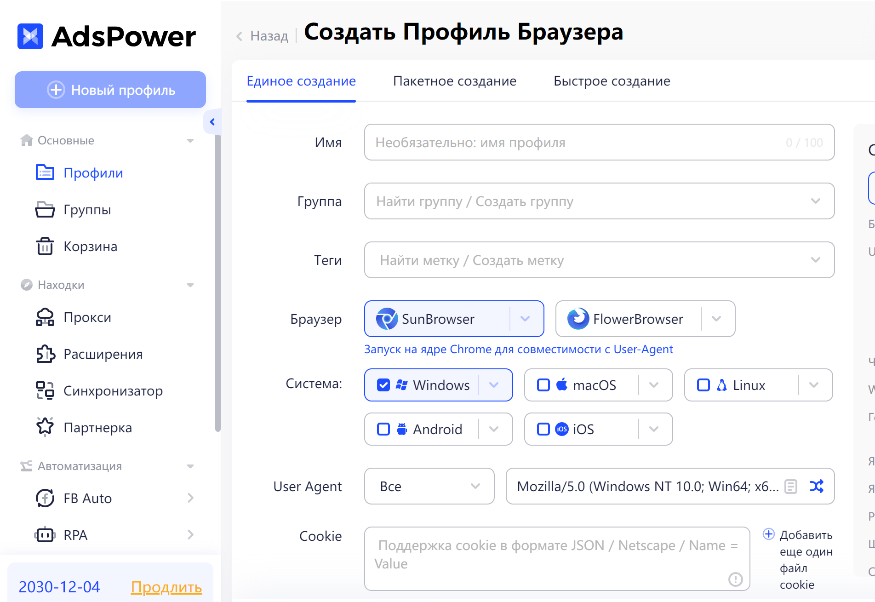Open FlowerBrowser version dropdown arrow
Screen dimensions: 875x602
[716, 319]
